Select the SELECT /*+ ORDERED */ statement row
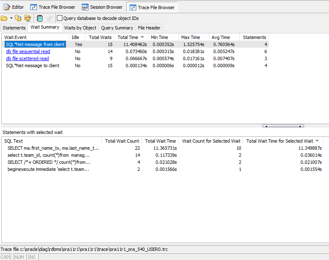 pos(163,162)
